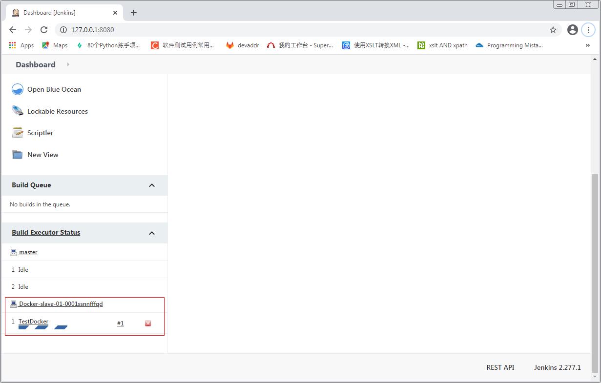Open Chrome three-dot menu
601x383 pixels.
588,30
